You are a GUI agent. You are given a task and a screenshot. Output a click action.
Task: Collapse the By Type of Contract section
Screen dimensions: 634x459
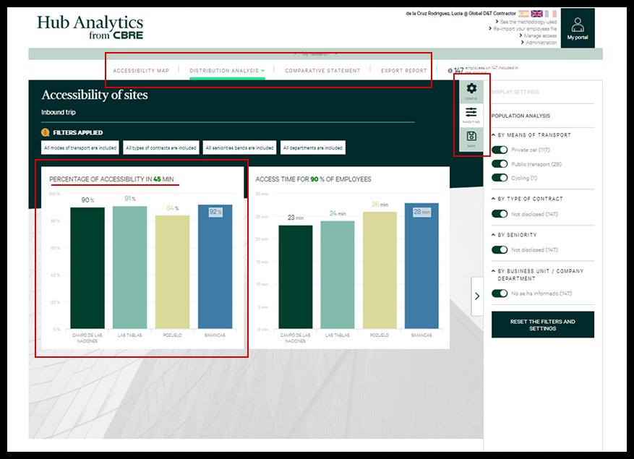(493, 199)
